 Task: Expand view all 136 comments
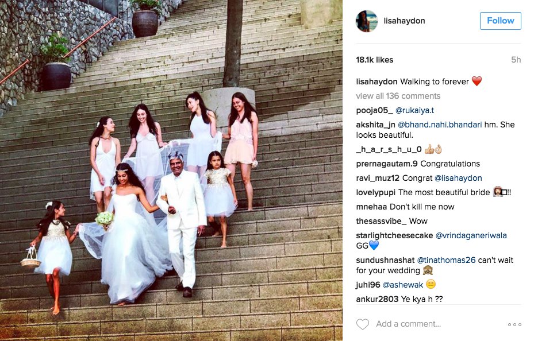click(x=398, y=96)
